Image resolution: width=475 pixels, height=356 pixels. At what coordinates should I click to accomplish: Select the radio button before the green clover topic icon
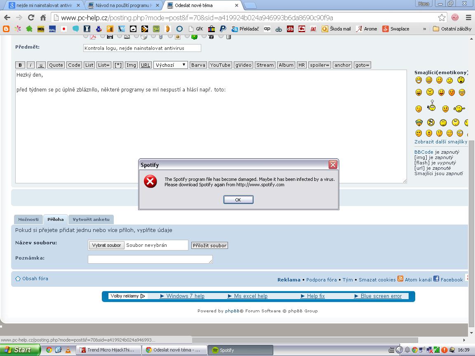coord(187,36)
